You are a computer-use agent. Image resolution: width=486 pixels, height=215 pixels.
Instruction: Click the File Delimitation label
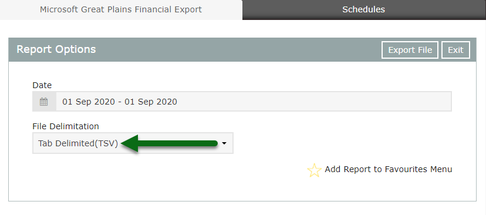(66, 126)
